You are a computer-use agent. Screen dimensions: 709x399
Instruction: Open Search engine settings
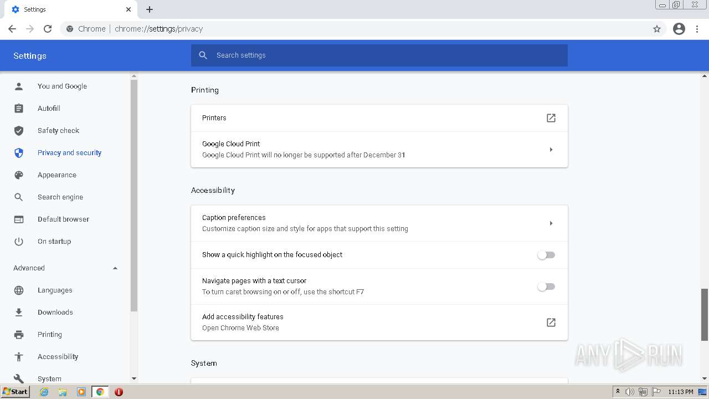coord(60,197)
